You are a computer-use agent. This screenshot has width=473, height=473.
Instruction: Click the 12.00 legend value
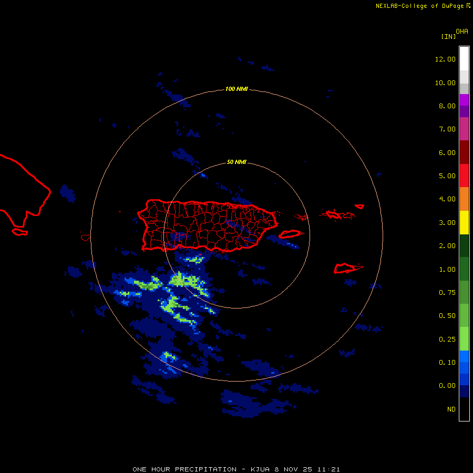(445, 59)
